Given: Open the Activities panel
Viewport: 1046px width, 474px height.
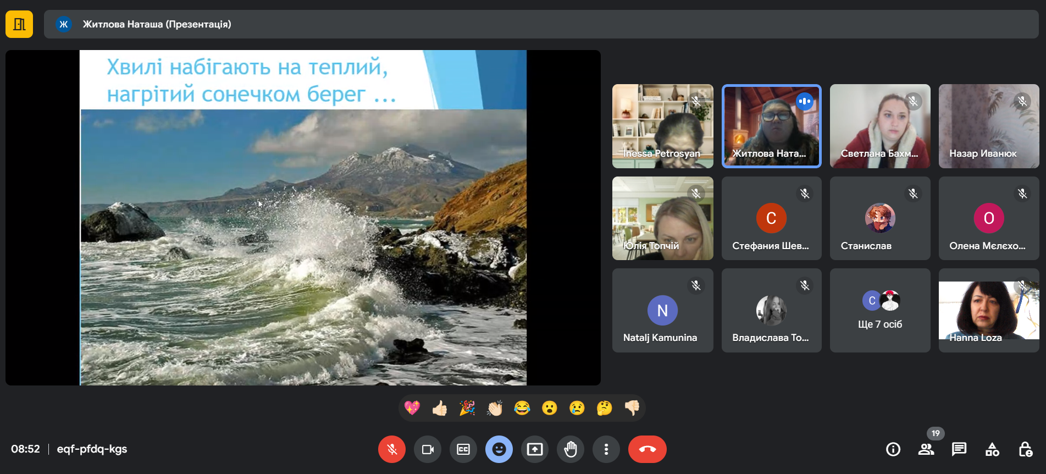Looking at the screenshot, I should [x=992, y=449].
